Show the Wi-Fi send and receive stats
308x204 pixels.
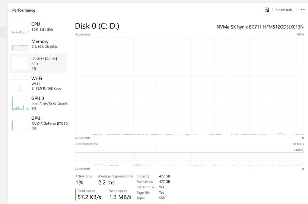46,88
